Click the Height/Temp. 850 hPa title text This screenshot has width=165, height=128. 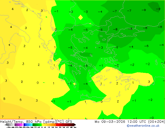click(21, 122)
